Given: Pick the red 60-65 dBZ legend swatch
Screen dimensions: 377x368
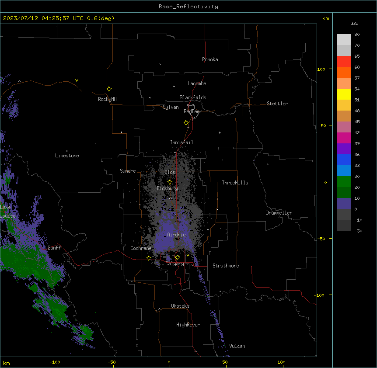Looking at the screenshot, I should (x=344, y=61).
